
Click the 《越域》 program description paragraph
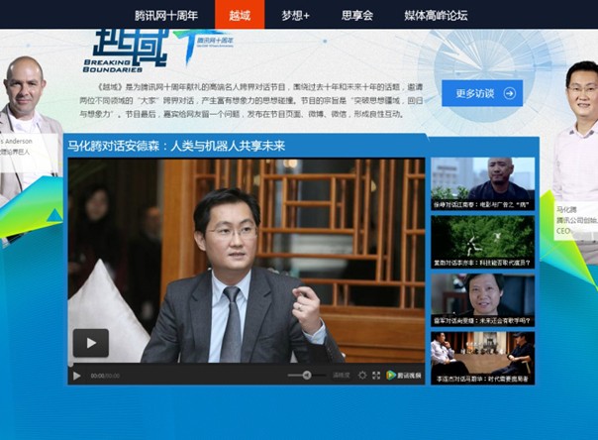click(250, 101)
